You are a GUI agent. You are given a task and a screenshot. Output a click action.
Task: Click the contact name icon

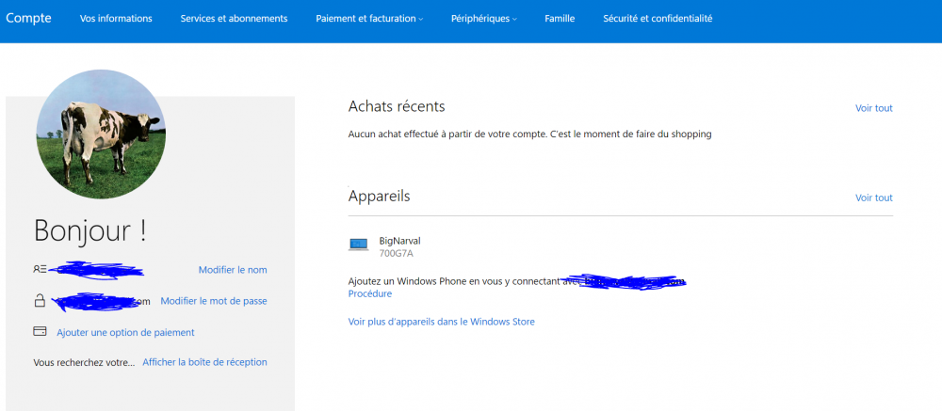tap(40, 269)
